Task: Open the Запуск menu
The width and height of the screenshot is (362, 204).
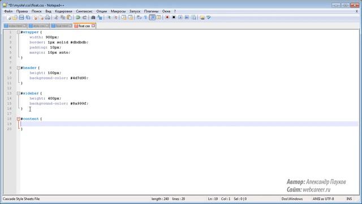Action: tap(135, 11)
